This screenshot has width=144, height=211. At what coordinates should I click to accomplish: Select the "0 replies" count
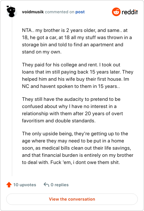tap(59, 185)
